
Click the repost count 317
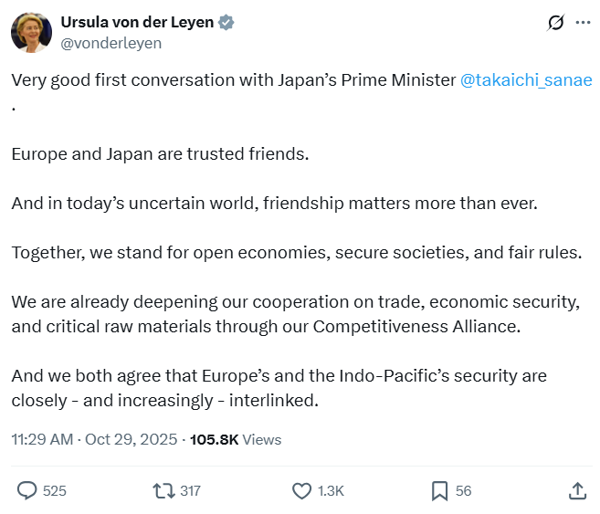pyautogui.click(x=190, y=491)
